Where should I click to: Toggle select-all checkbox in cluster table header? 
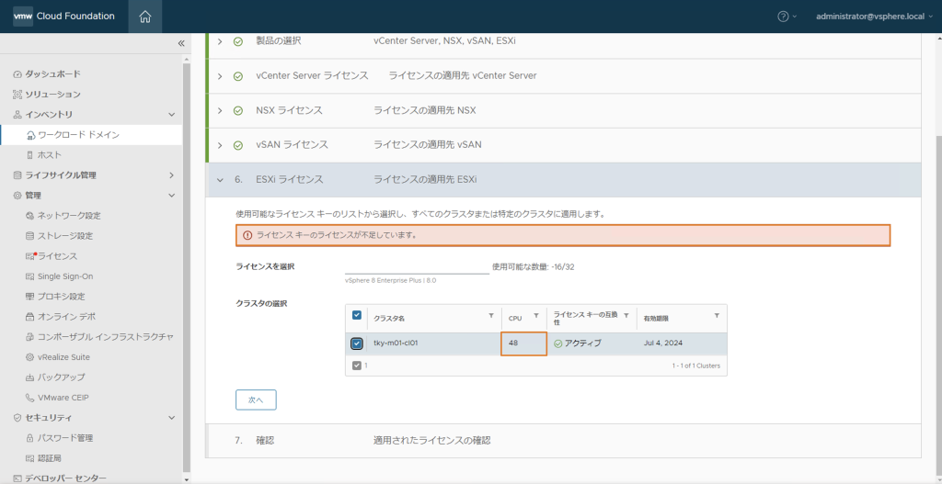click(x=357, y=317)
